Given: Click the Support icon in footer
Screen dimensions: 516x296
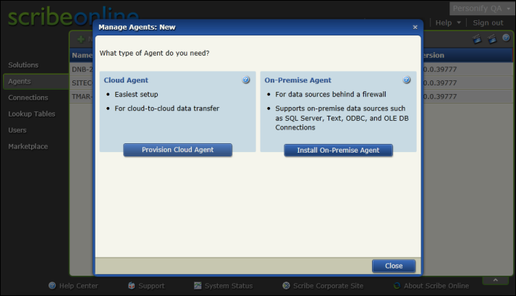Looking at the screenshot, I should 131,285.
